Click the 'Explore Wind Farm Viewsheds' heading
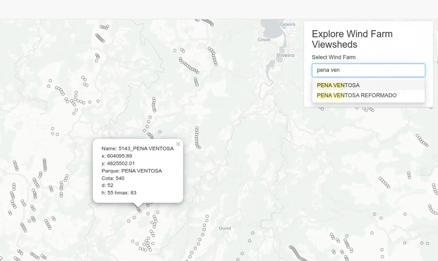The image size is (438, 261). coord(352,39)
